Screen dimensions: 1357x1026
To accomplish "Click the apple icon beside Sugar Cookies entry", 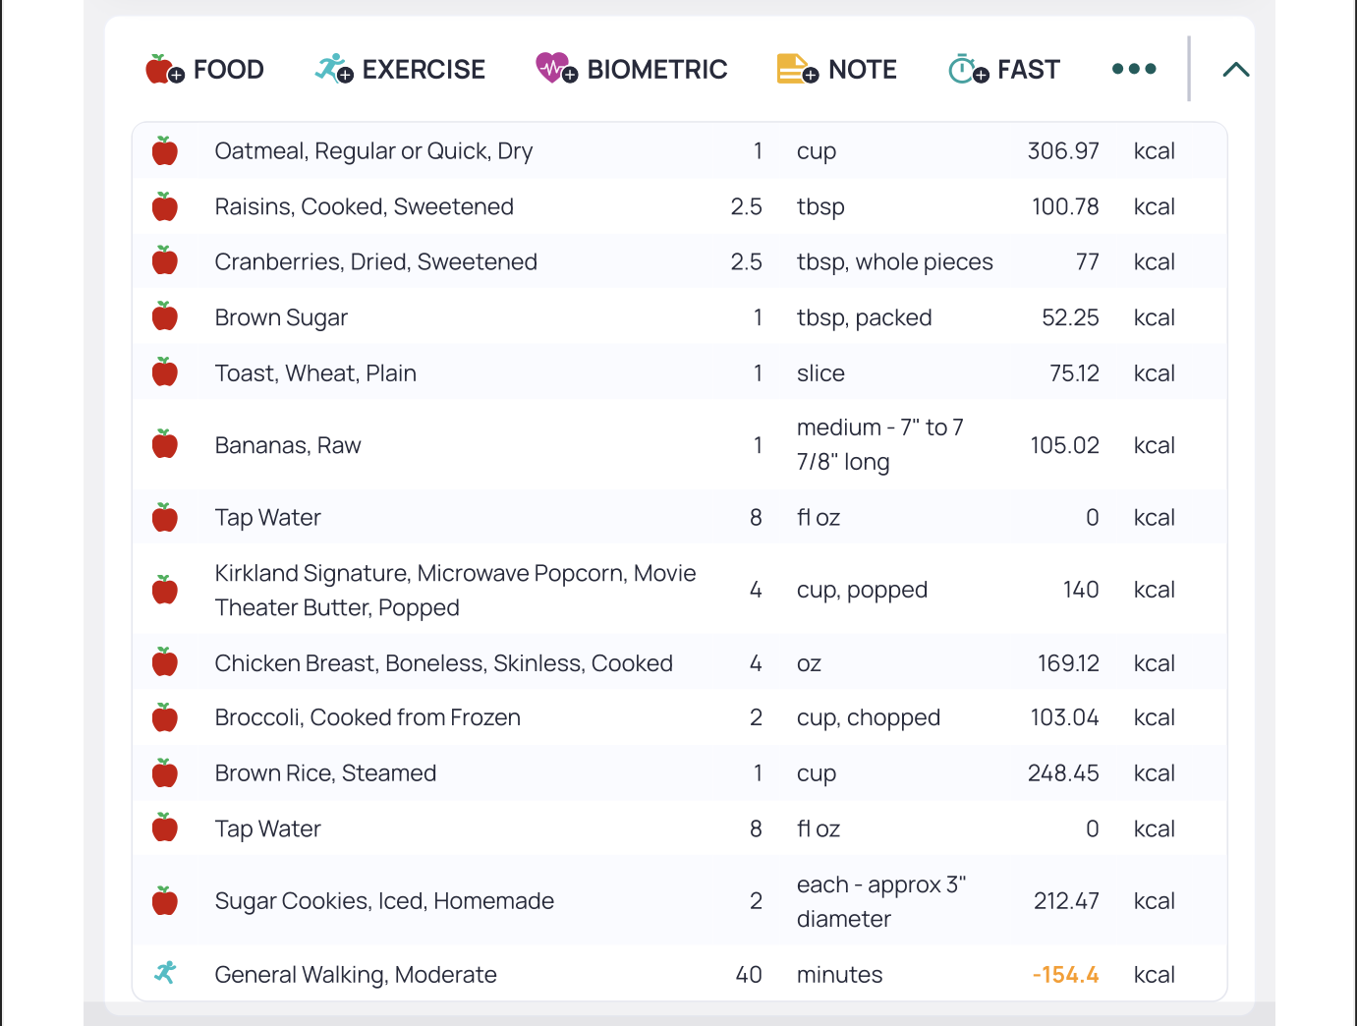I will click(x=165, y=900).
